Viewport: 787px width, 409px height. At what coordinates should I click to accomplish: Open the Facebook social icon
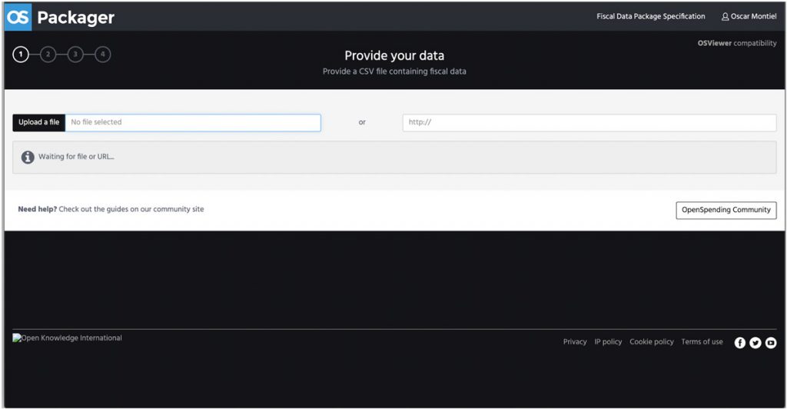click(740, 342)
